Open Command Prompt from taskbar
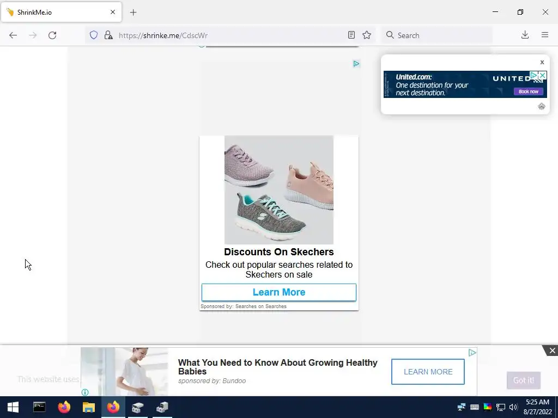Screen dimensions: 558x418 [x=39, y=407]
